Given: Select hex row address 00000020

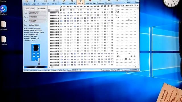Looking at the screenshot, I should (x=54, y=15).
